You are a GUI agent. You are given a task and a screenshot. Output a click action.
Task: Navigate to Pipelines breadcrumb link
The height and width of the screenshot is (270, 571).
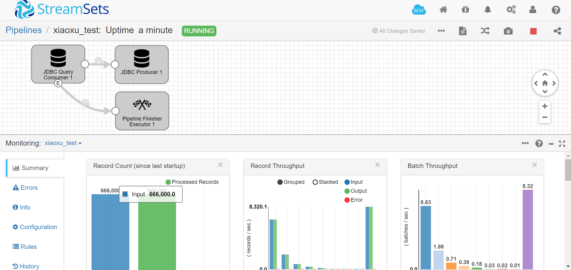point(24,30)
